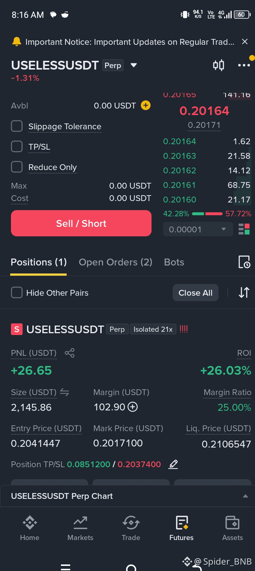Share the PNL with share icon

pyautogui.click(x=70, y=353)
